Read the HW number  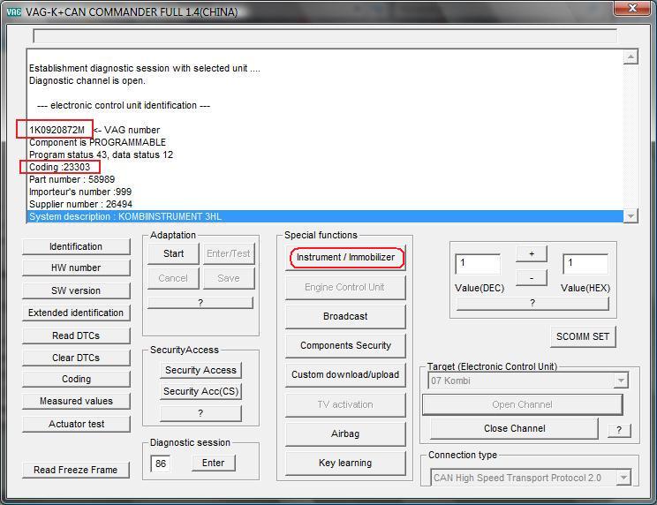76,268
